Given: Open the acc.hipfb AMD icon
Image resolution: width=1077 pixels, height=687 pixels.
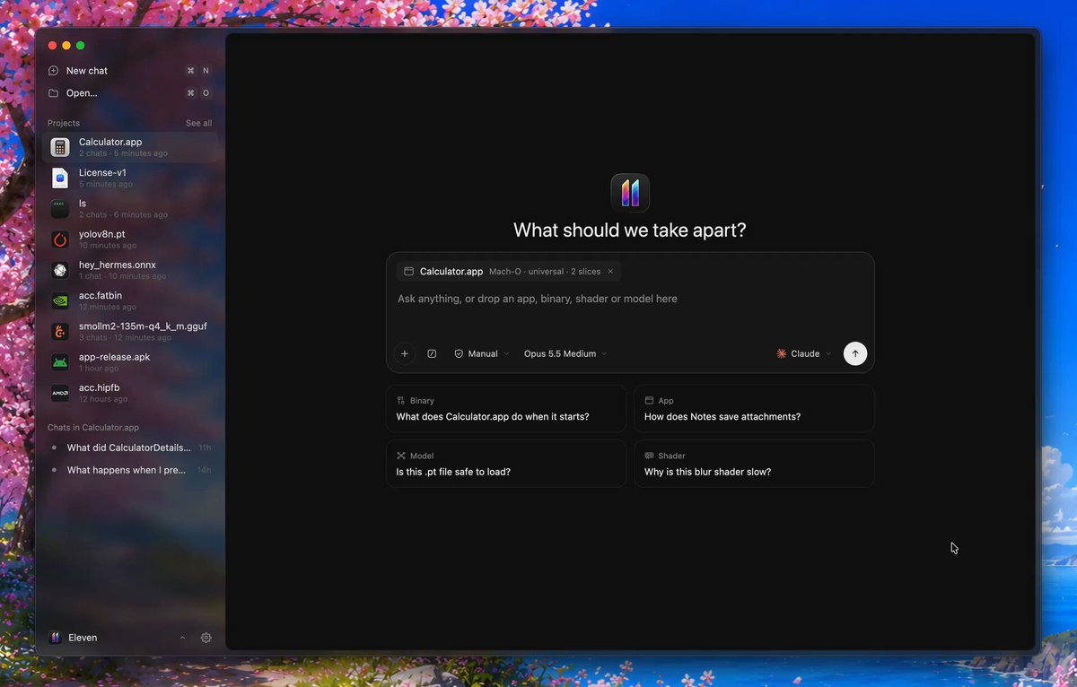Looking at the screenshot, I should click(x=60, y=393).
